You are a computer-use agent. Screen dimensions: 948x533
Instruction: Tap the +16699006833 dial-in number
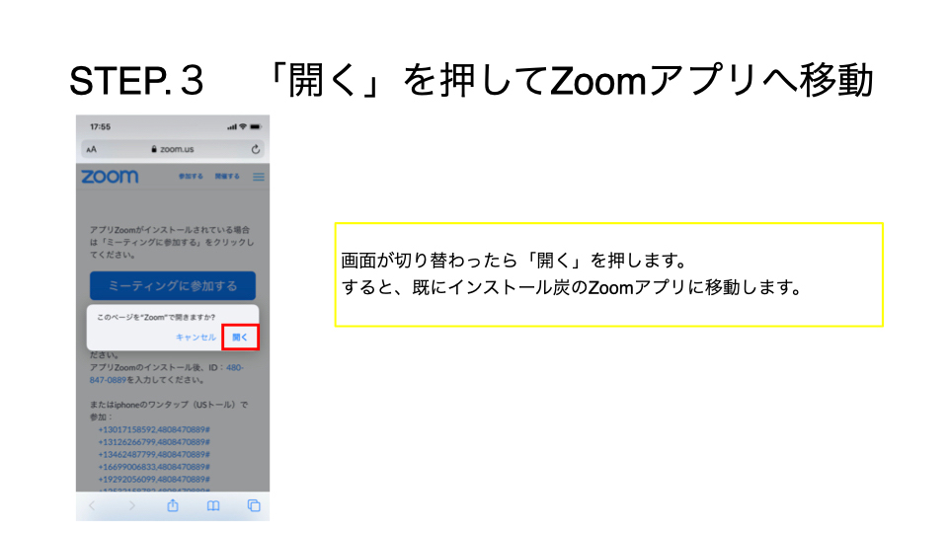pos(154,467)
